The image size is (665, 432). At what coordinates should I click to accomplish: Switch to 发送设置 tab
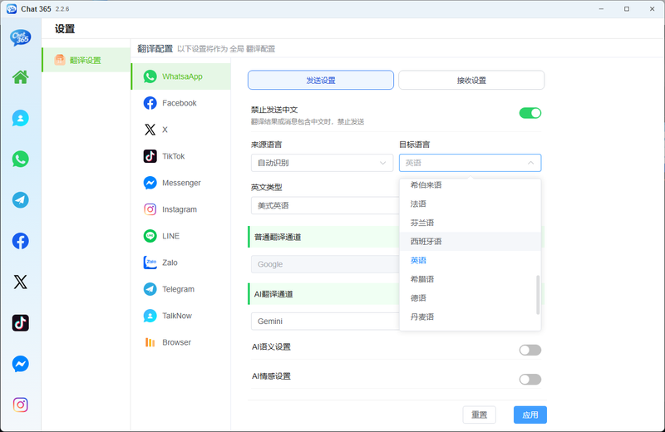[x=321, y=80]
